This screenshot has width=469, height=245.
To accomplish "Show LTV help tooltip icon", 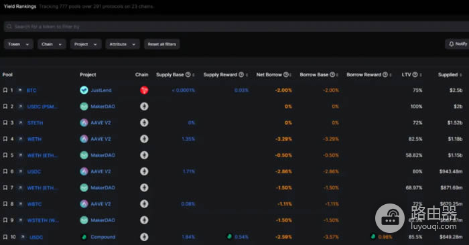I will coord(415,75).
